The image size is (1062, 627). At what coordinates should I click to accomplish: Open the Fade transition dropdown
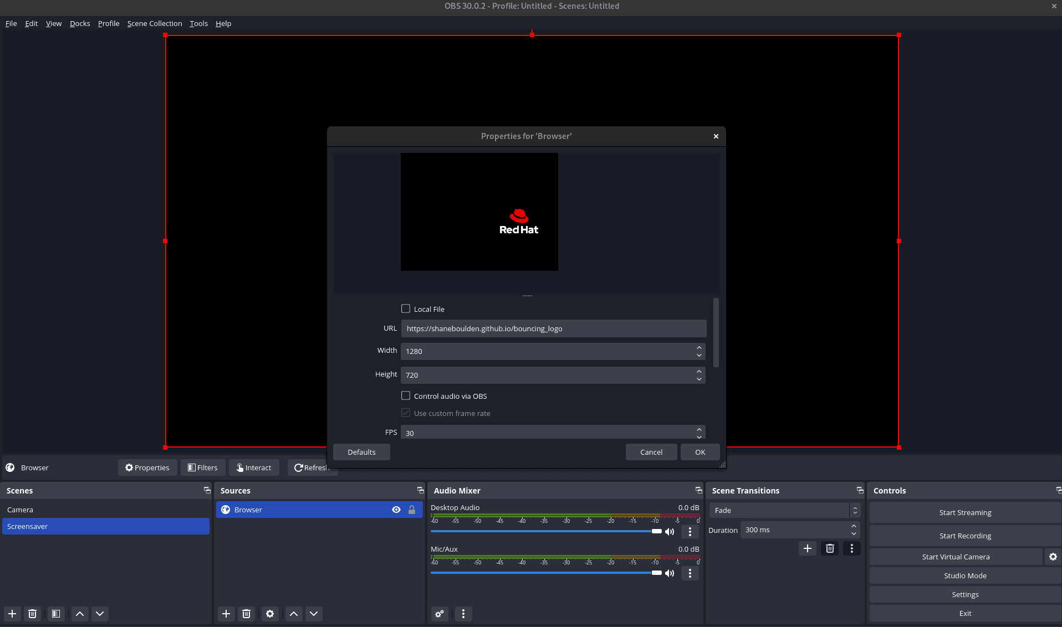point(784,510)
